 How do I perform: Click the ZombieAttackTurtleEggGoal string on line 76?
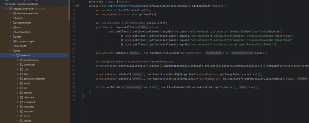(x=228, y=31)
